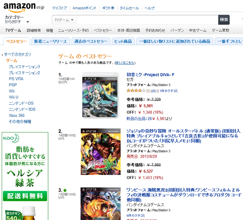Click the 検索 search button
Image resolution: width=243 pixels, height=220 pixels.
224,20
